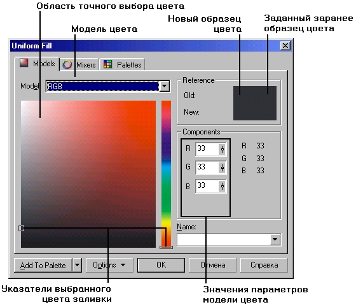The width and height of the screenshot is (356, 307).
Task: Click the 'Name:' label
Action: pos(186,227)
